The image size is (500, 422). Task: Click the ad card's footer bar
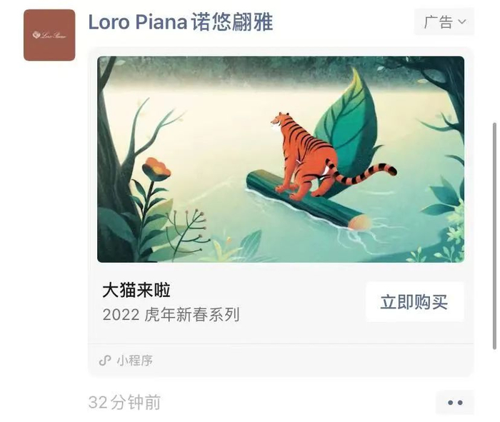(280, 361)
